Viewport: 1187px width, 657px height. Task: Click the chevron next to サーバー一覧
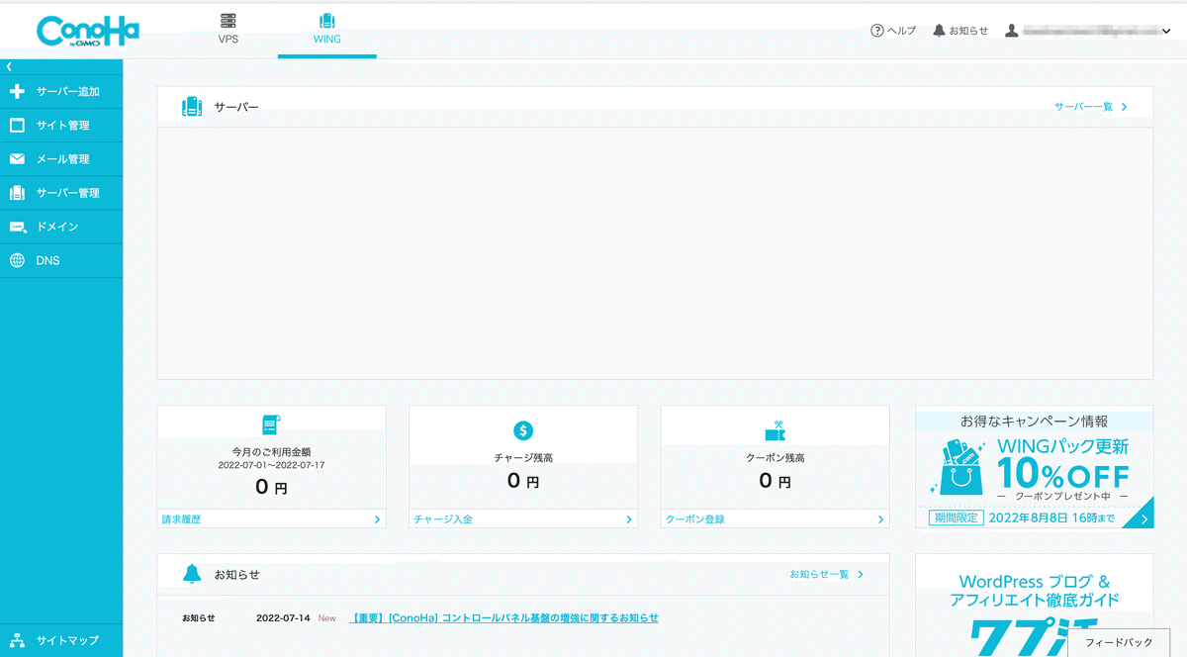tap(1124, 107)
